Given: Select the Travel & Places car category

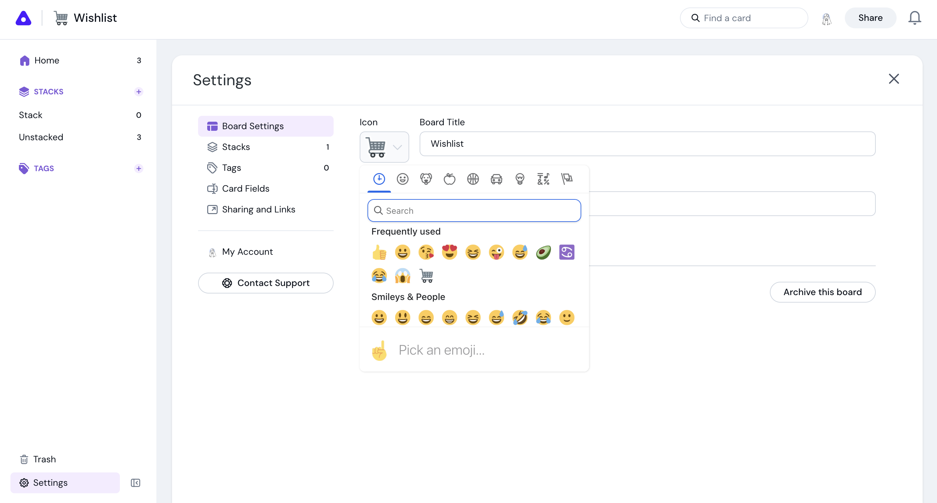Looking at the screenshot, I should (496, 179).
